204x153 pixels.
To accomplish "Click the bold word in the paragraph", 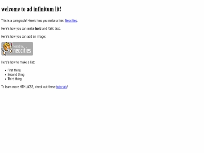I will point(38,28).
